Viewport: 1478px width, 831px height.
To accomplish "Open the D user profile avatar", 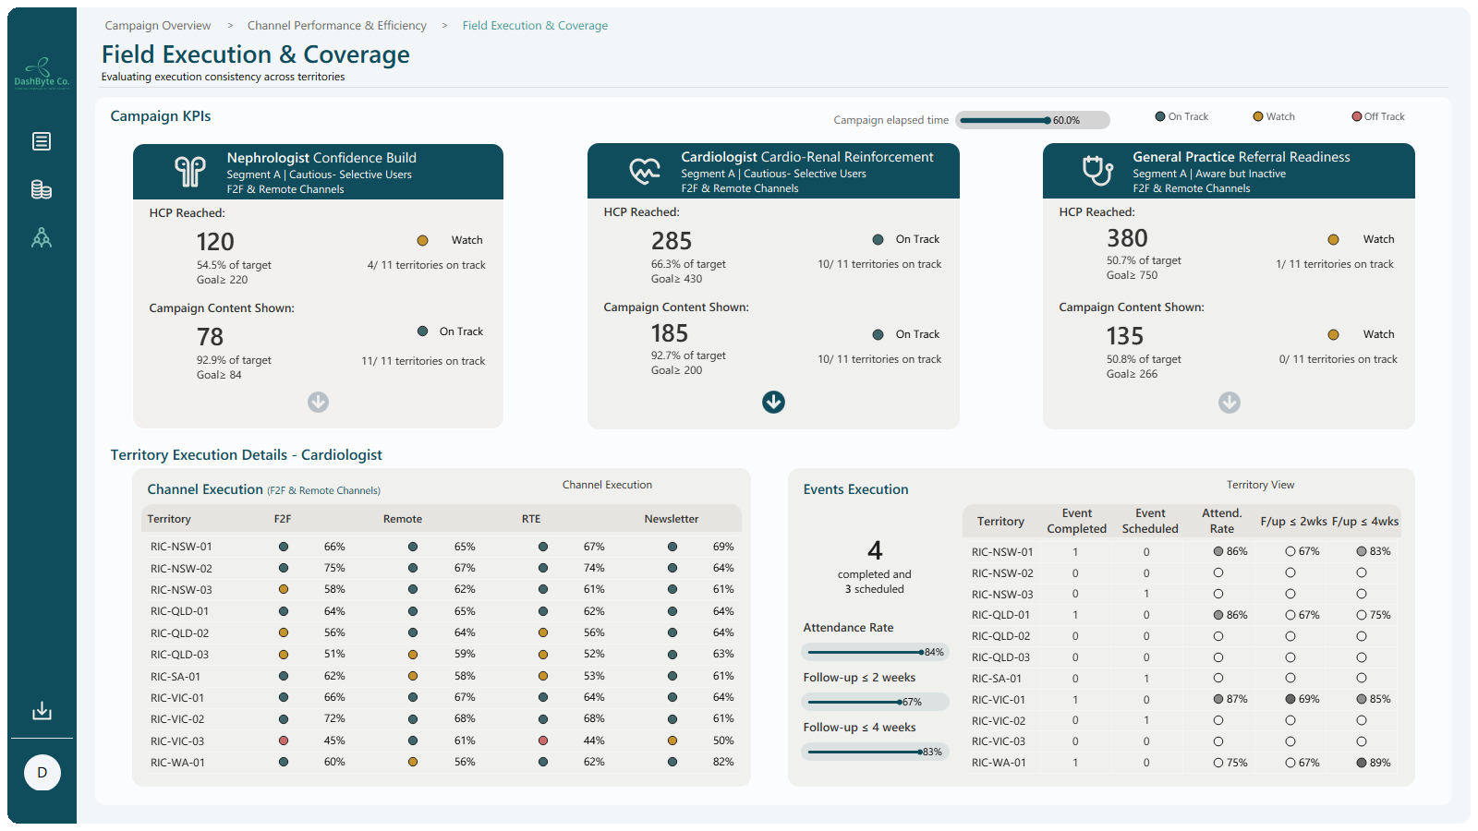I will [x=42, y=773].
